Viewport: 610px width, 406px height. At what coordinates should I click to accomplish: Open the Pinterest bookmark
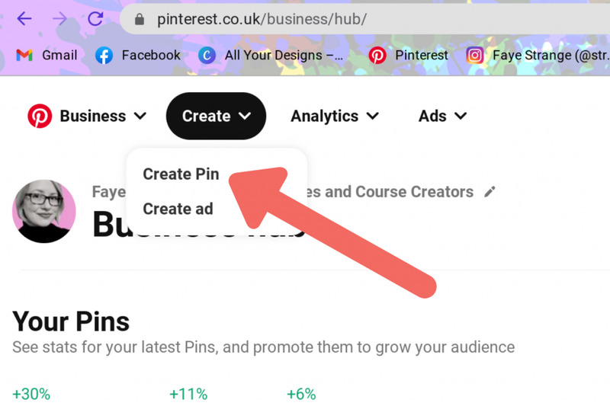pyautogui.click(x=408, y=55)
